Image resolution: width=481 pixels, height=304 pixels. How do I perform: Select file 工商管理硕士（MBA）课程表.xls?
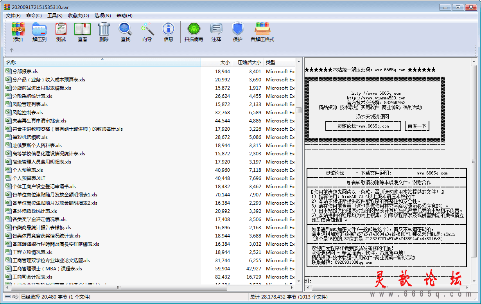(47, 268)
